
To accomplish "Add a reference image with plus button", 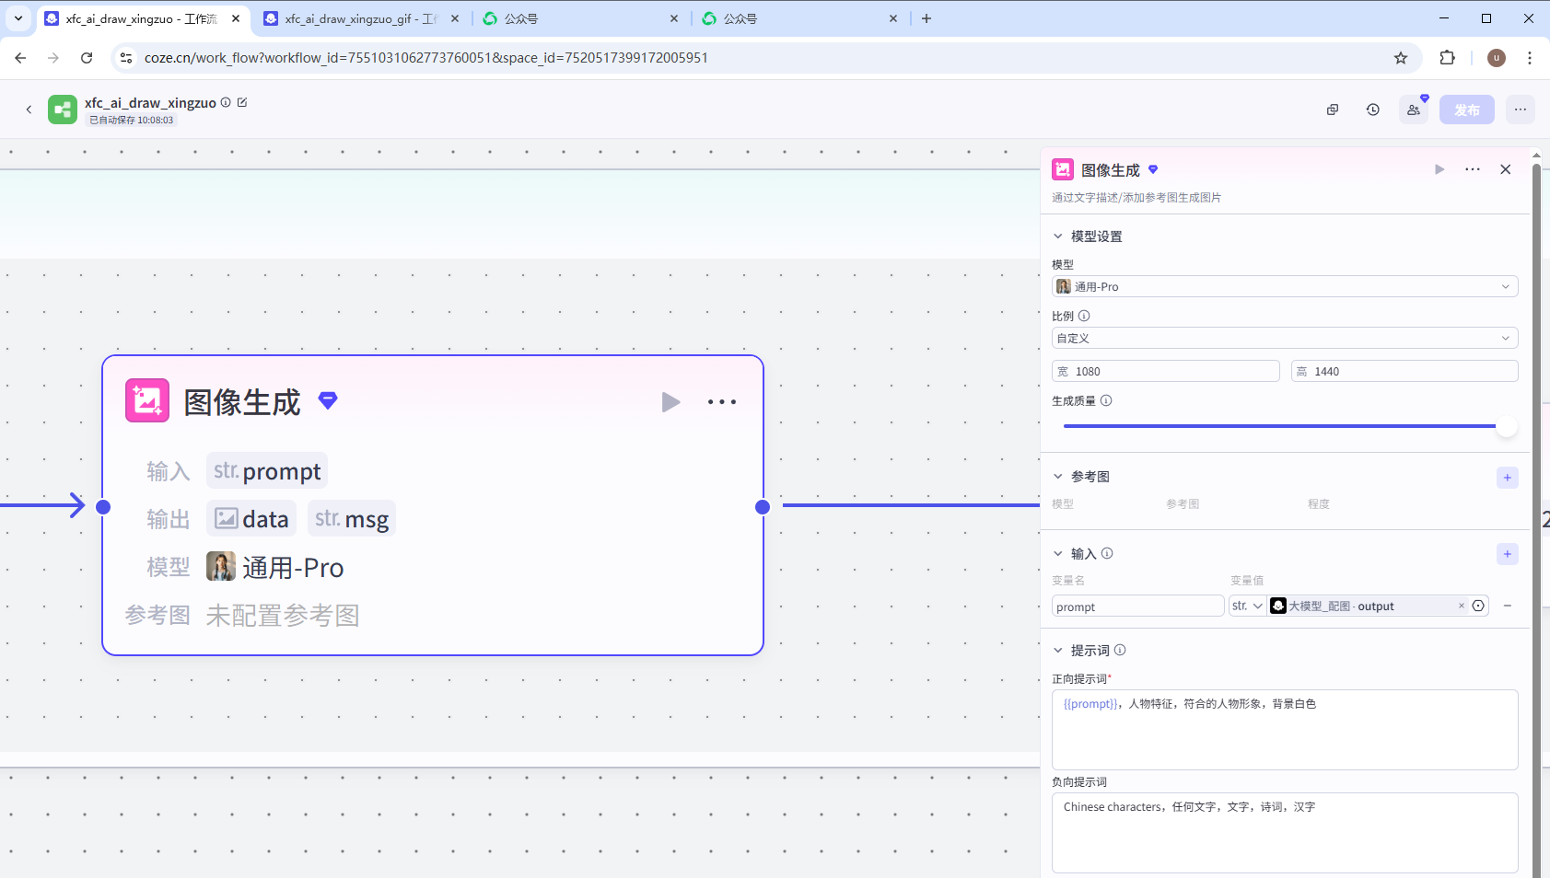I will pos(1508,477).
